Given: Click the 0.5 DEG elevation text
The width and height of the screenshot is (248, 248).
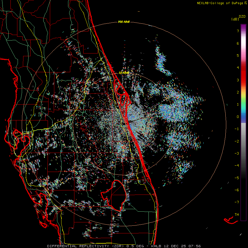Looking at the screenshot, I should (135, 246).
